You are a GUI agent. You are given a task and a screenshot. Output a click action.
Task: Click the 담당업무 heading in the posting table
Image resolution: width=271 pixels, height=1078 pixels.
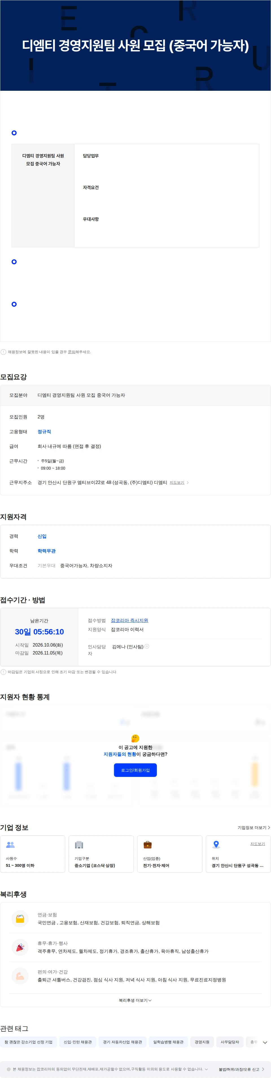coord(91,156)
